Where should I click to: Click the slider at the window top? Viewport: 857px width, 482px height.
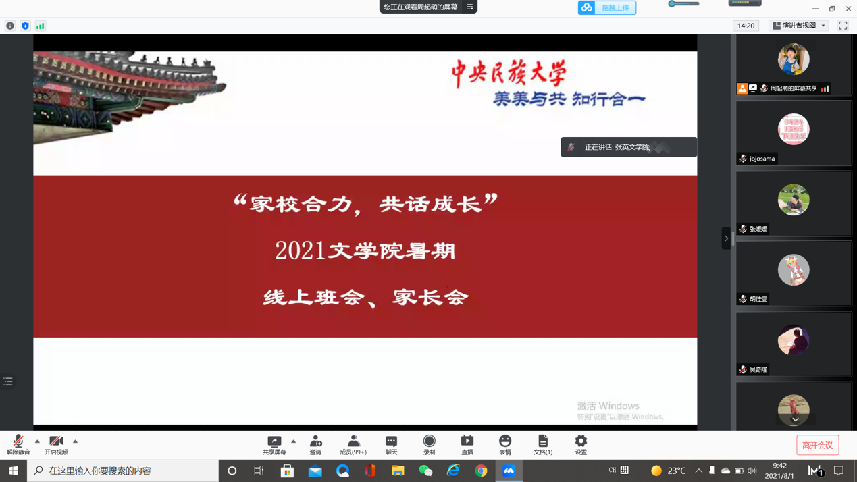(683, 4)
